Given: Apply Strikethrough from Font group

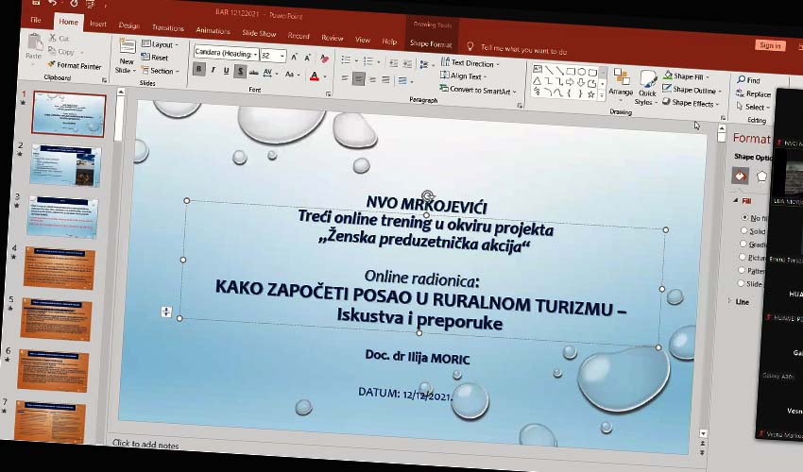Looking at the screenshot, I should [x=253, y=73].
